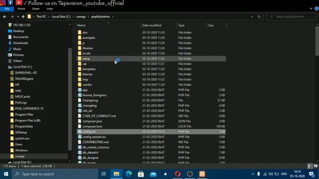Select the composer.lock file

pyautogui.click(x=151, y=126)
